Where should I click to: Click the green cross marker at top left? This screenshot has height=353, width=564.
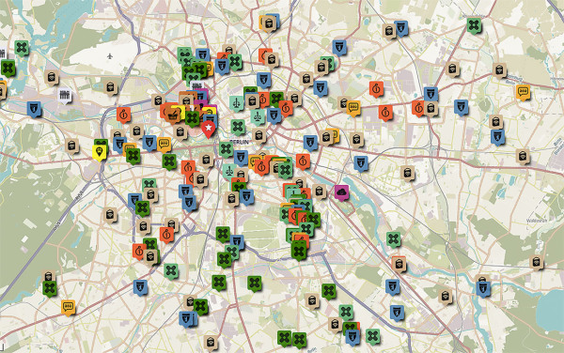pos(22,48)
